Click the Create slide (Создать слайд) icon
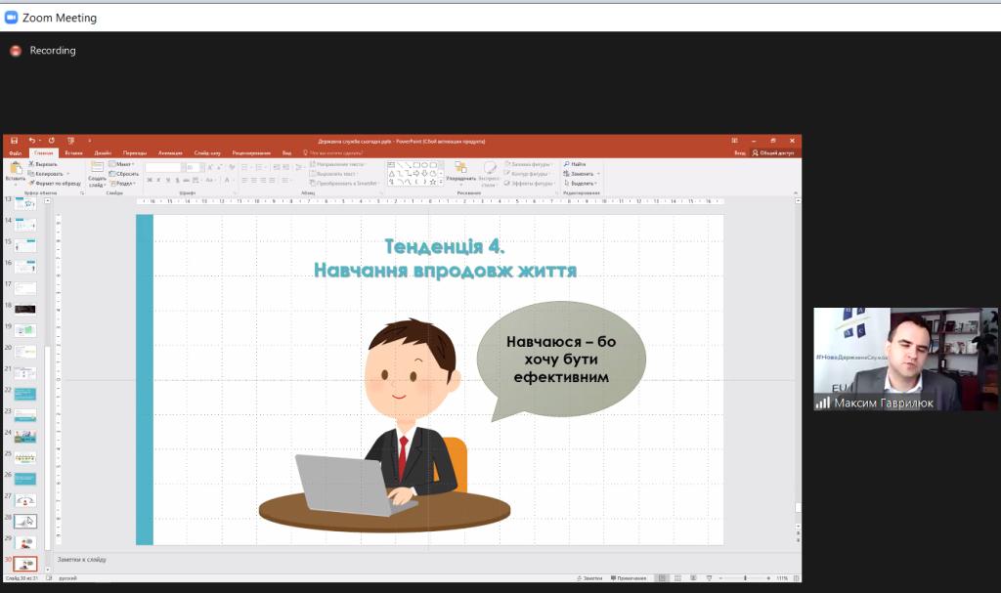The image size is (1001, 593). (98, 169)
